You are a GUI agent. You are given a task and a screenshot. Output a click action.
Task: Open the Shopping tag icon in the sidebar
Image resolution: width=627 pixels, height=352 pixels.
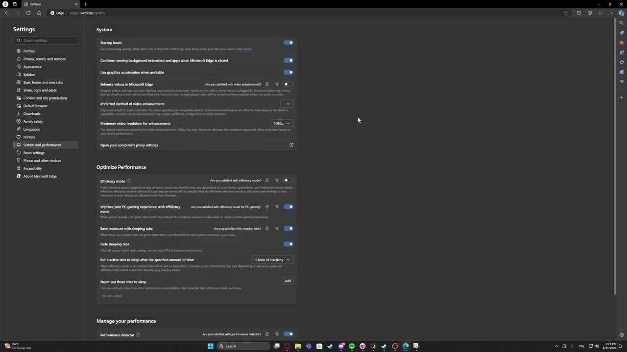click(621, 33)
